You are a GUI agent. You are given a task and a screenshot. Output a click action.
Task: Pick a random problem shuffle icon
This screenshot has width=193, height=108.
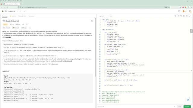coord(24,11)
